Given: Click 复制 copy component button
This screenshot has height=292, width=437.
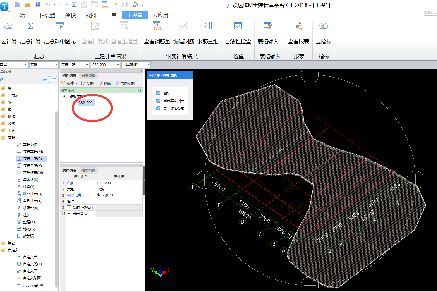Looking at the screenshot, I should pos(88,83).
